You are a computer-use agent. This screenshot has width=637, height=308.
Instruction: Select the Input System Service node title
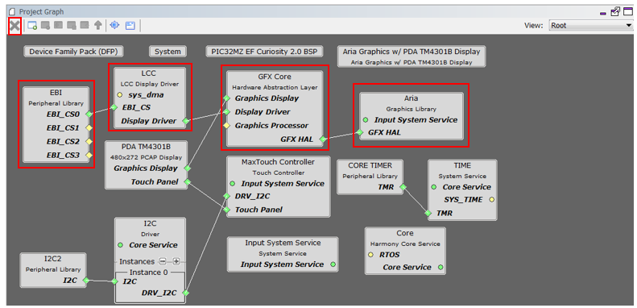coord(283,243)
